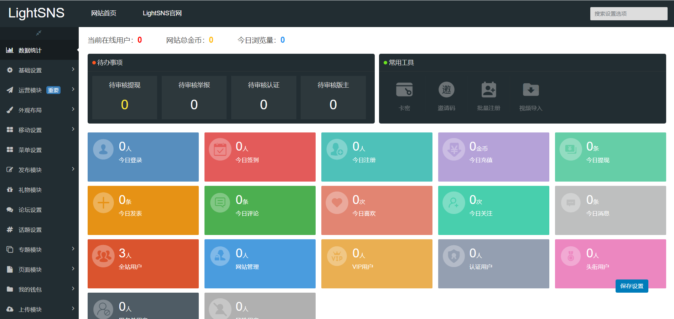The image size is (674, 319).
Task: Click the 今日关注 statistics tile
Action: click(x=494, y=210)
